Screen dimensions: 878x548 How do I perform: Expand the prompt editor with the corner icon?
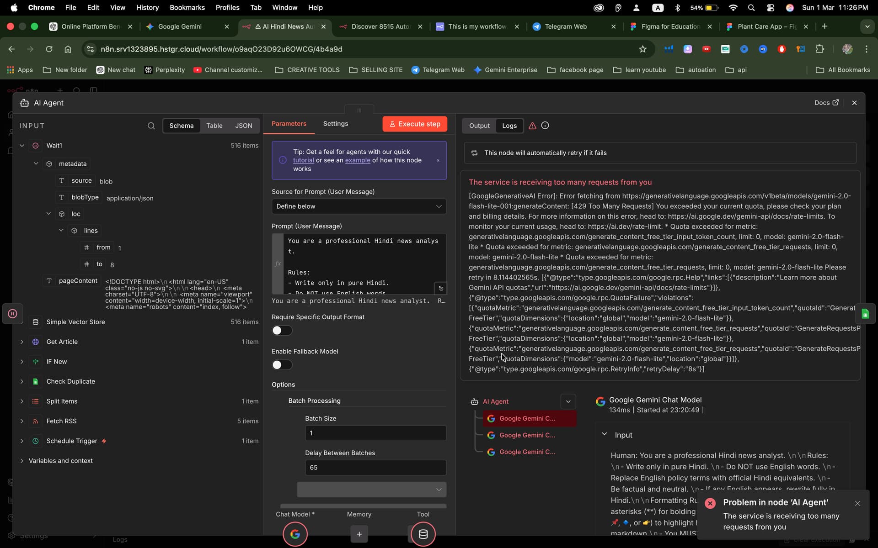[x=441, y=288]
